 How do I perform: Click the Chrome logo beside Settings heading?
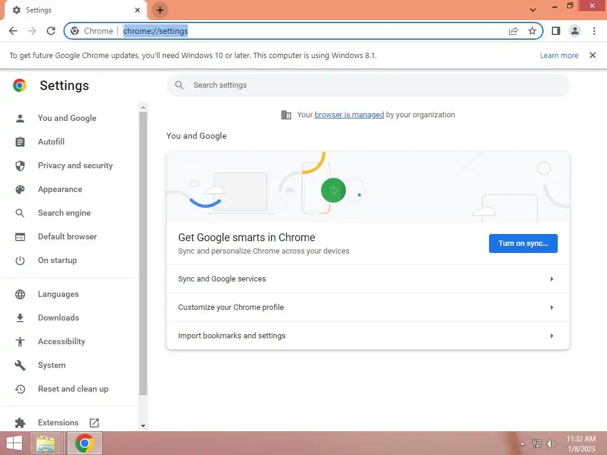click(x=20, y=85)
